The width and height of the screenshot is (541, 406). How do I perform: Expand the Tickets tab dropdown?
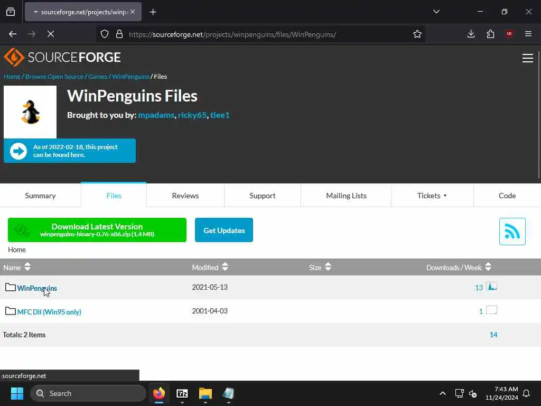(x=445, y=196)
